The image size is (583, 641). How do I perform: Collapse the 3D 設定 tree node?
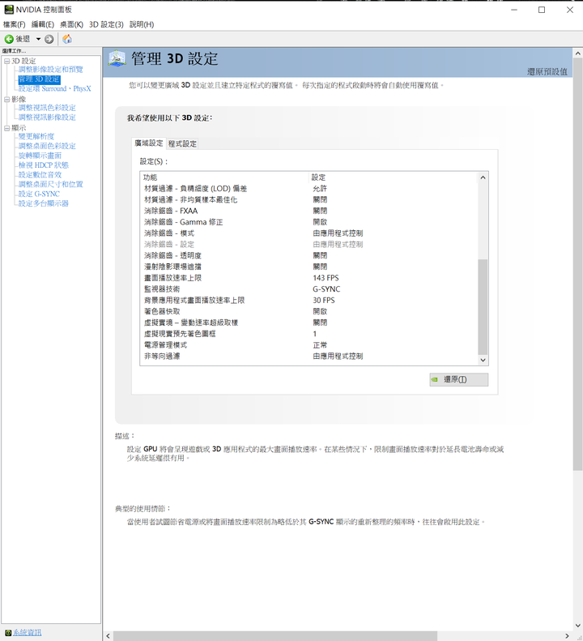(x=7, y=61)
